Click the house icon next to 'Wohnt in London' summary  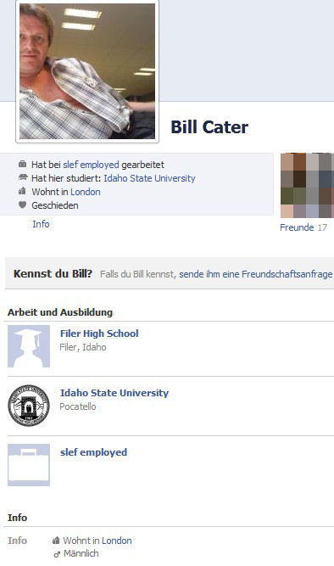[22, 191]
